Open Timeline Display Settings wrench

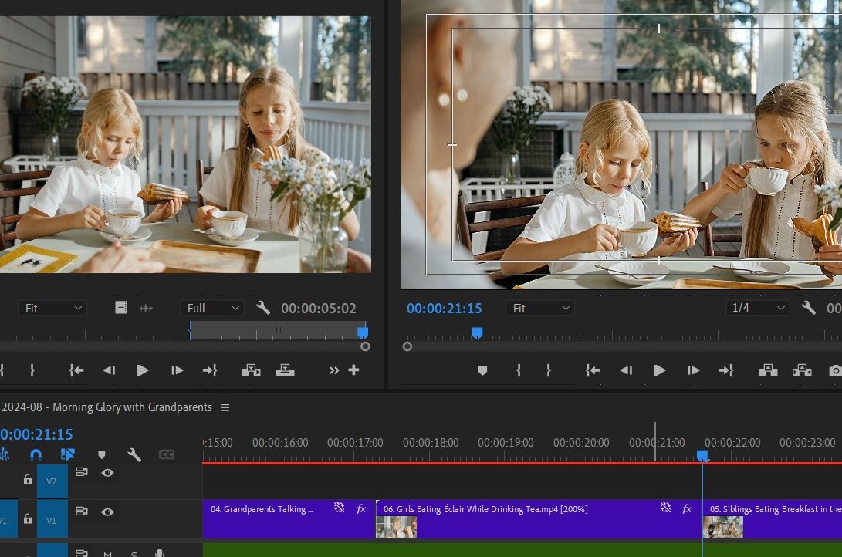click(134, 455)
